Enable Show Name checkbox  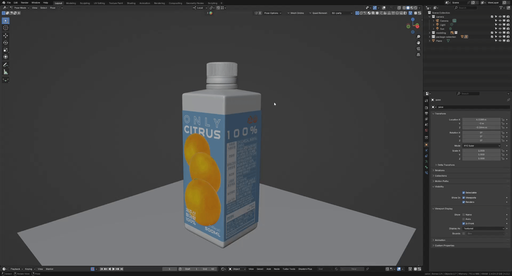coord(463,215)
